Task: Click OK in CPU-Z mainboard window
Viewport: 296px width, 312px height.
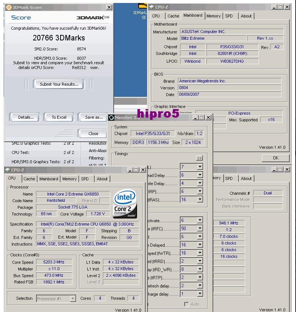Action: coord(276,158)
